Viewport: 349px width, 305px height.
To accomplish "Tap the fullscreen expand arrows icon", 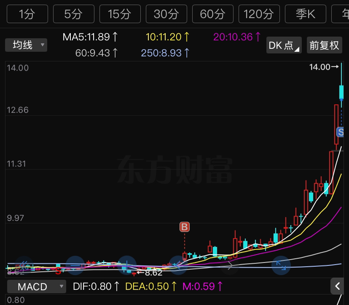I will [x=281, y=265].
